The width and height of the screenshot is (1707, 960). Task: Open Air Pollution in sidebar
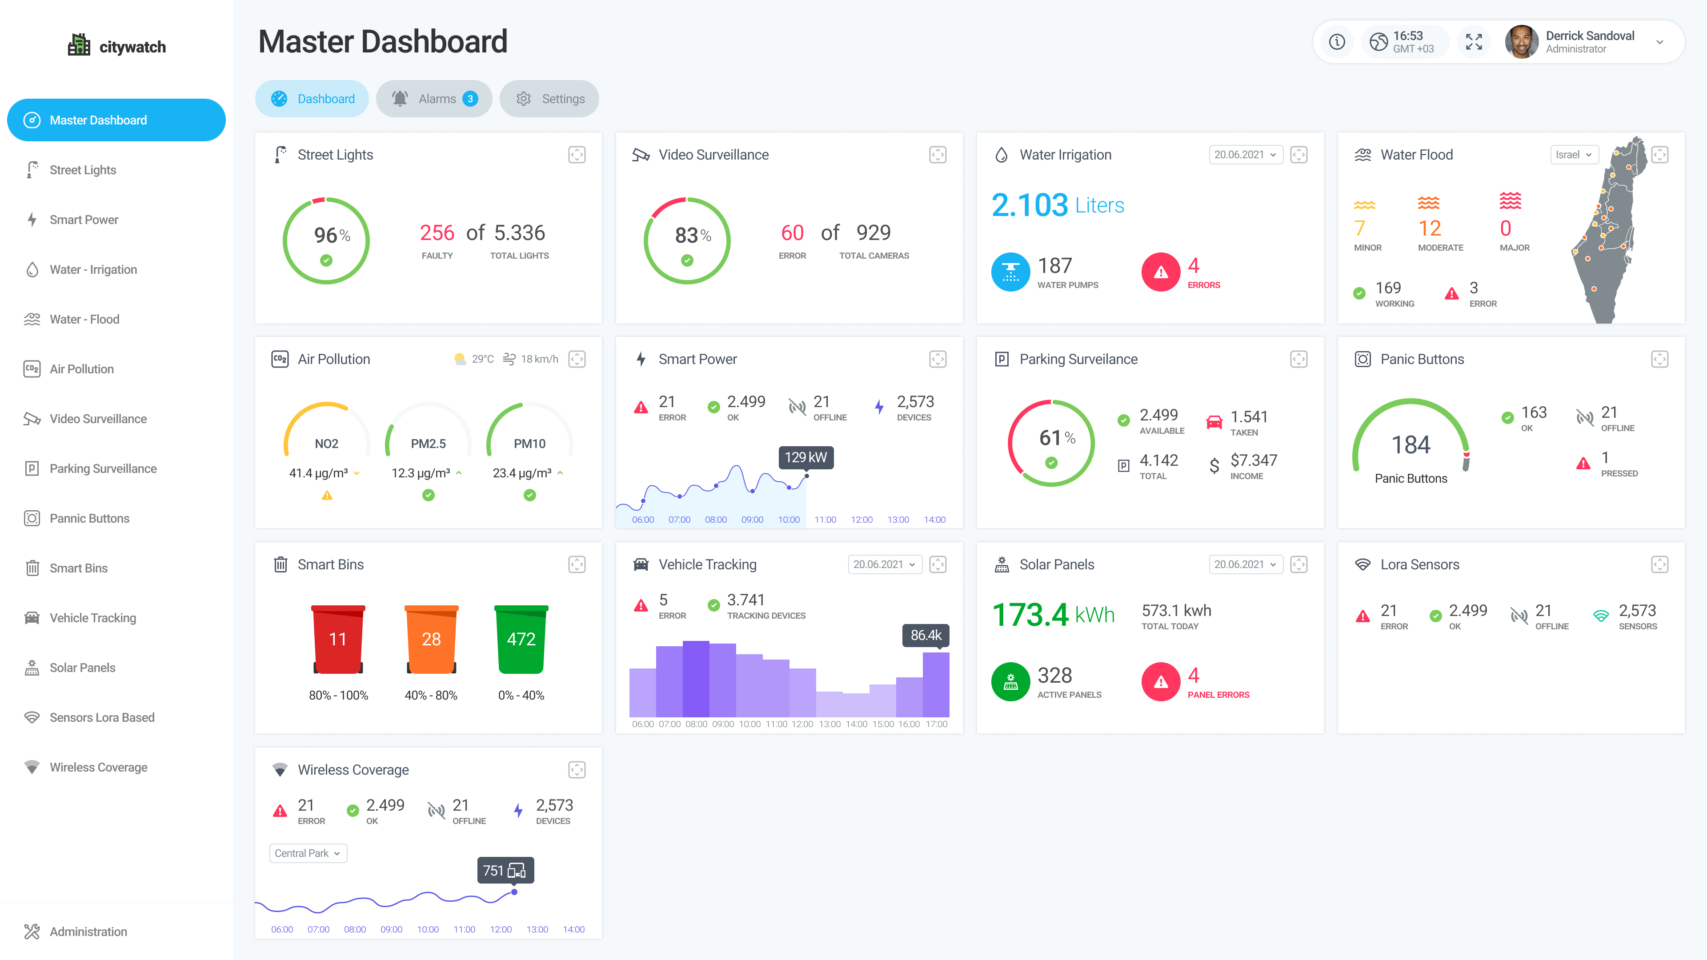point(81,369)
